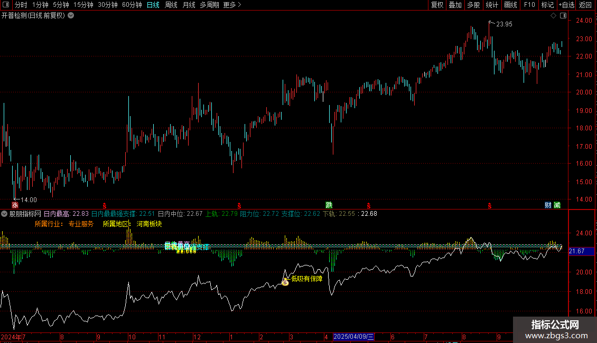597x343 pixels.
Task: Select the 1分钟 period tab
Action: click(x=40, y=5)
